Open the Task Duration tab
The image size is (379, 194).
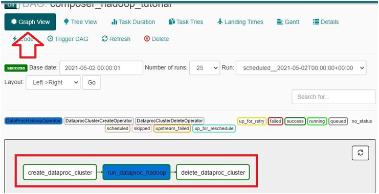point(133,22)
